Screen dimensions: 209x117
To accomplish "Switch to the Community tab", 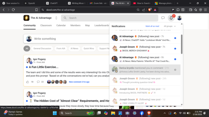I will [x=30, y=25].
